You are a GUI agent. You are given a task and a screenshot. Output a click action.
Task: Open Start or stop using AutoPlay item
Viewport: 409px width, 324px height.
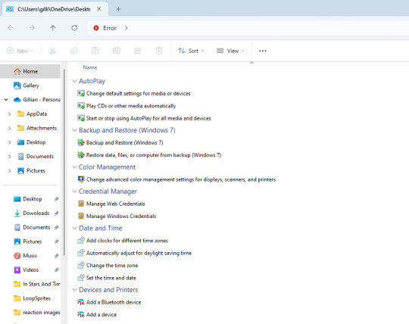tap(144, 118)
